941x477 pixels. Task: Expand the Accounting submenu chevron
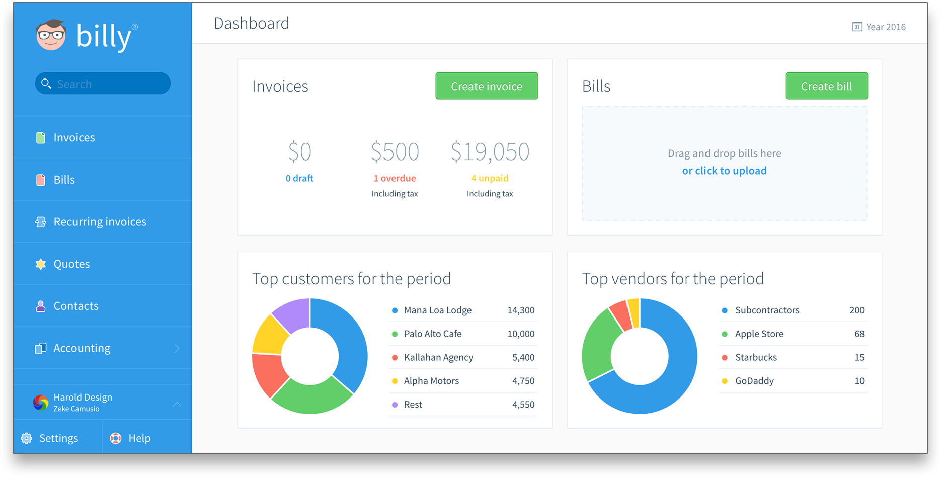click(177, 348)
